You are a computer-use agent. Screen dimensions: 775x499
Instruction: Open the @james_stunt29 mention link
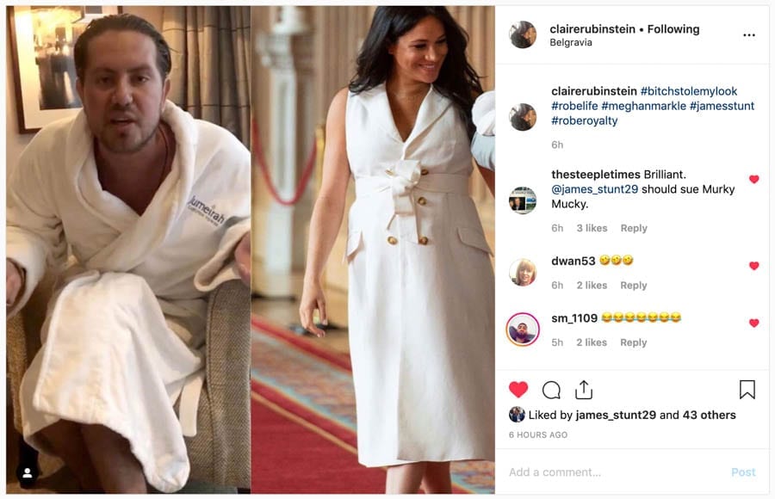595,189
